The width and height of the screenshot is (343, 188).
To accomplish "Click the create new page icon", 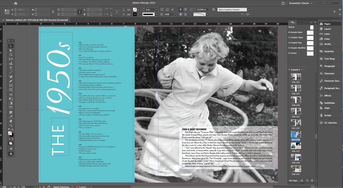I will point(307,180).
